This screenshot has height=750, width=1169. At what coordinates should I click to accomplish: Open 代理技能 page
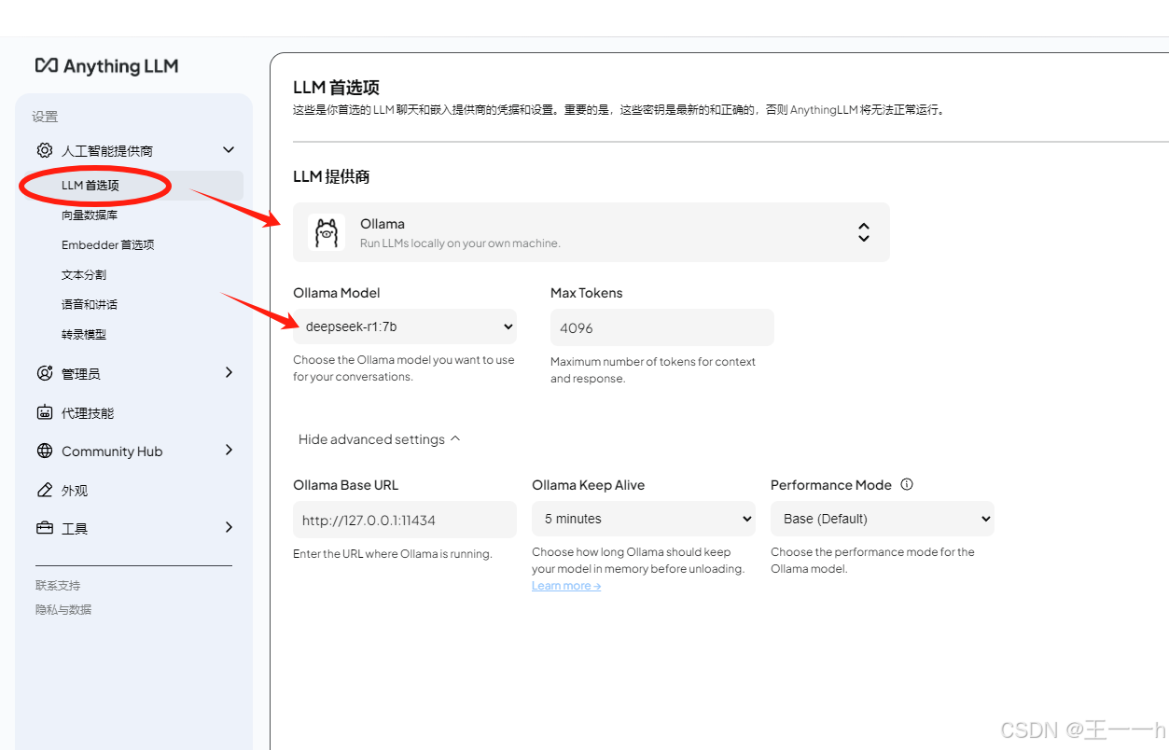[x=88, y=412]
